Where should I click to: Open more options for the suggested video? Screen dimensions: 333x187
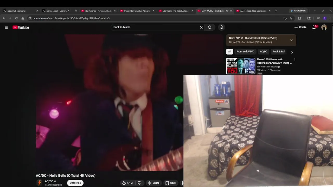pyautogui.click(x=294, y=60)
